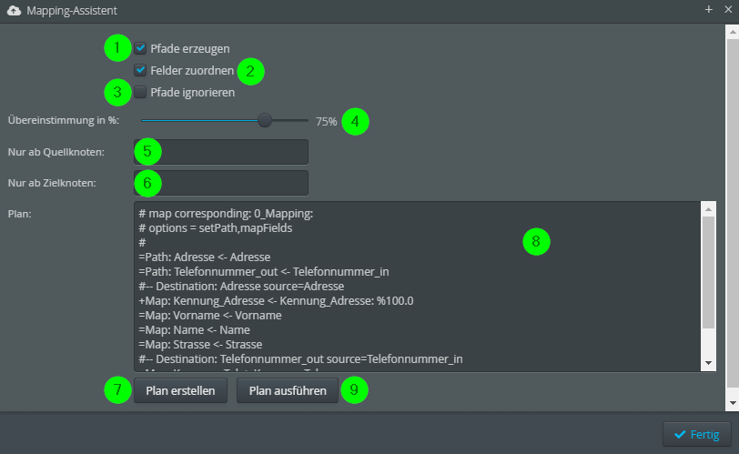Uncheck the Felder zuordnen checkbox
Viewport: 739px width, 454px height.
(x=140, y=70)
